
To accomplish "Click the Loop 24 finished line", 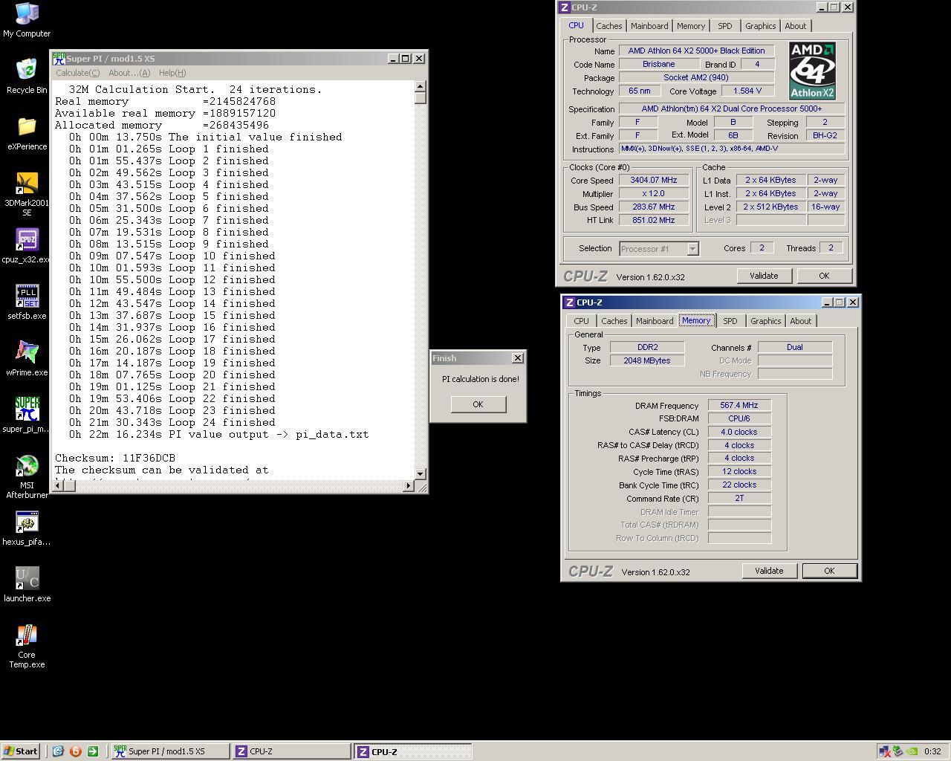I will [172, 423].
